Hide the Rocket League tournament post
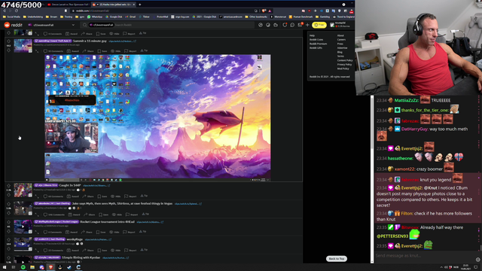 coord(114,232)
